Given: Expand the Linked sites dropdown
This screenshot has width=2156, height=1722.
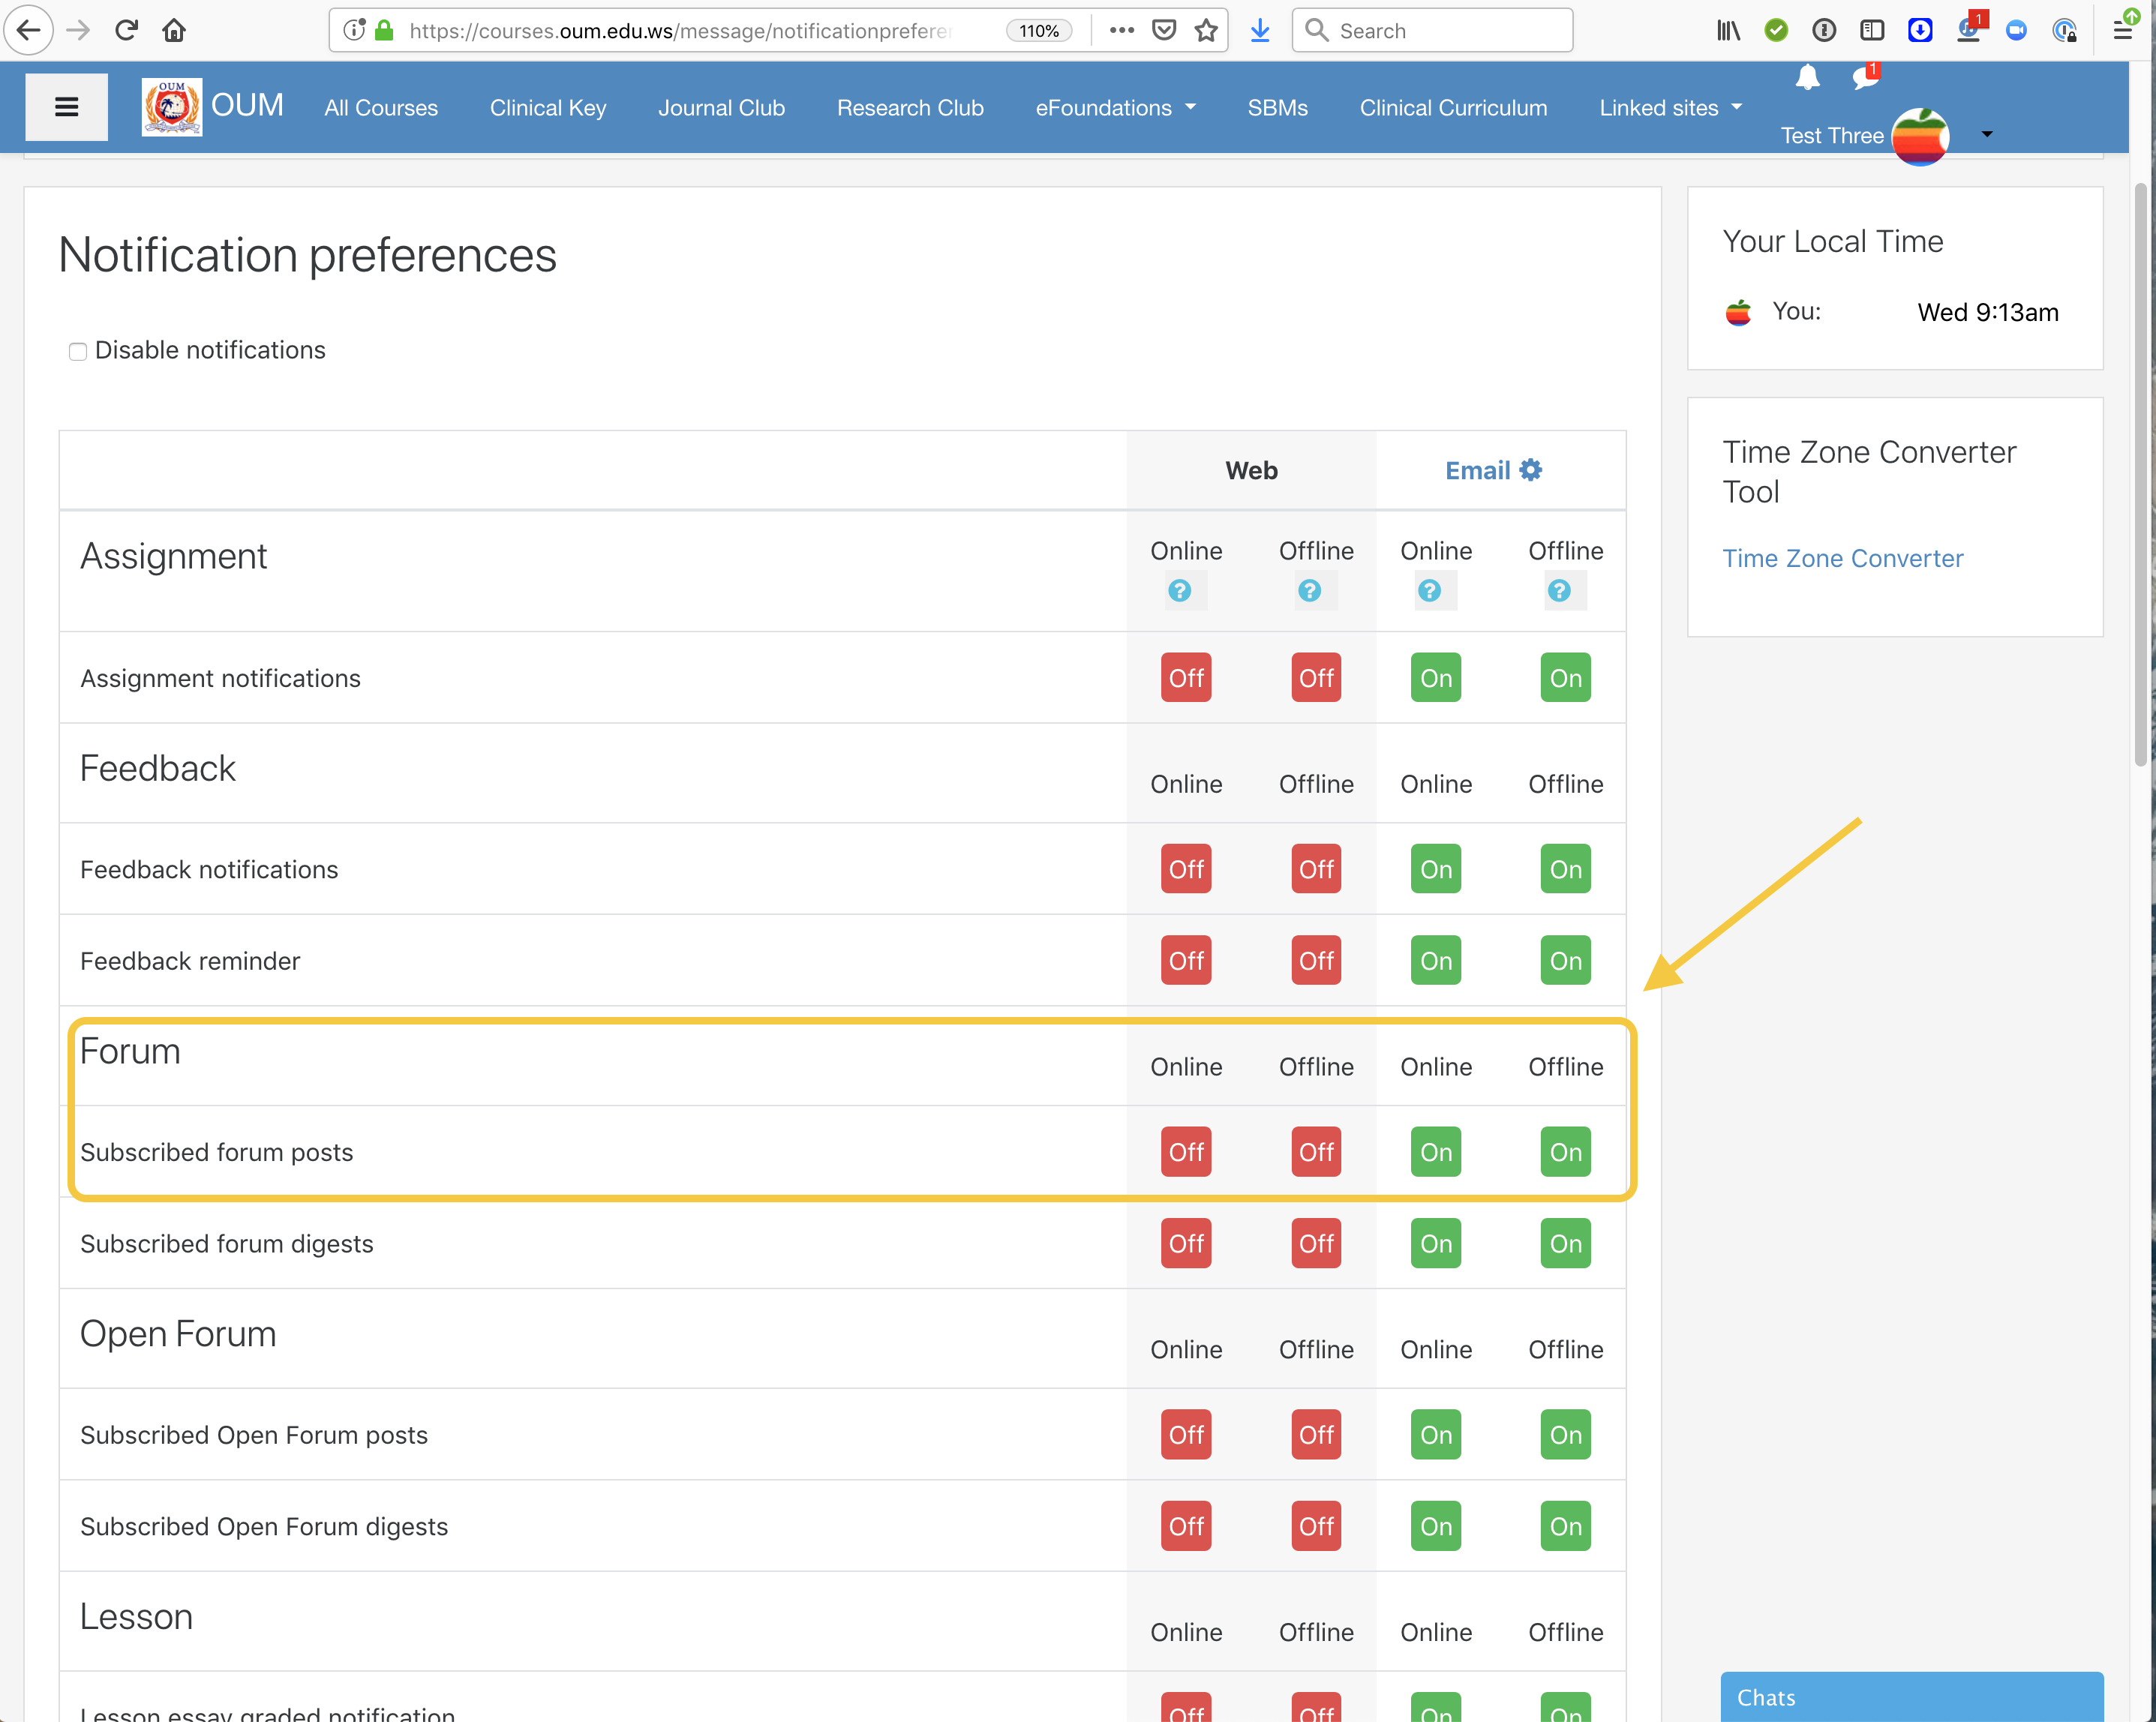Looking at the screenshot, I should (x=1670, y=108).
